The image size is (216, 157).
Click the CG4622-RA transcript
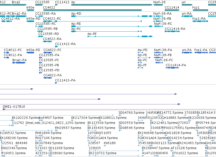(x=47, y=41)
